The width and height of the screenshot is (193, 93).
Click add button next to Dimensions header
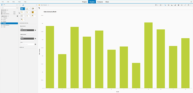click(17, 16)
